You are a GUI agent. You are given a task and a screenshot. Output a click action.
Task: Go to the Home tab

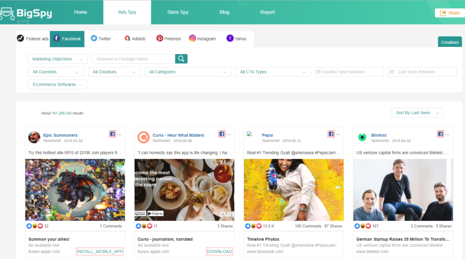point(81,12)
